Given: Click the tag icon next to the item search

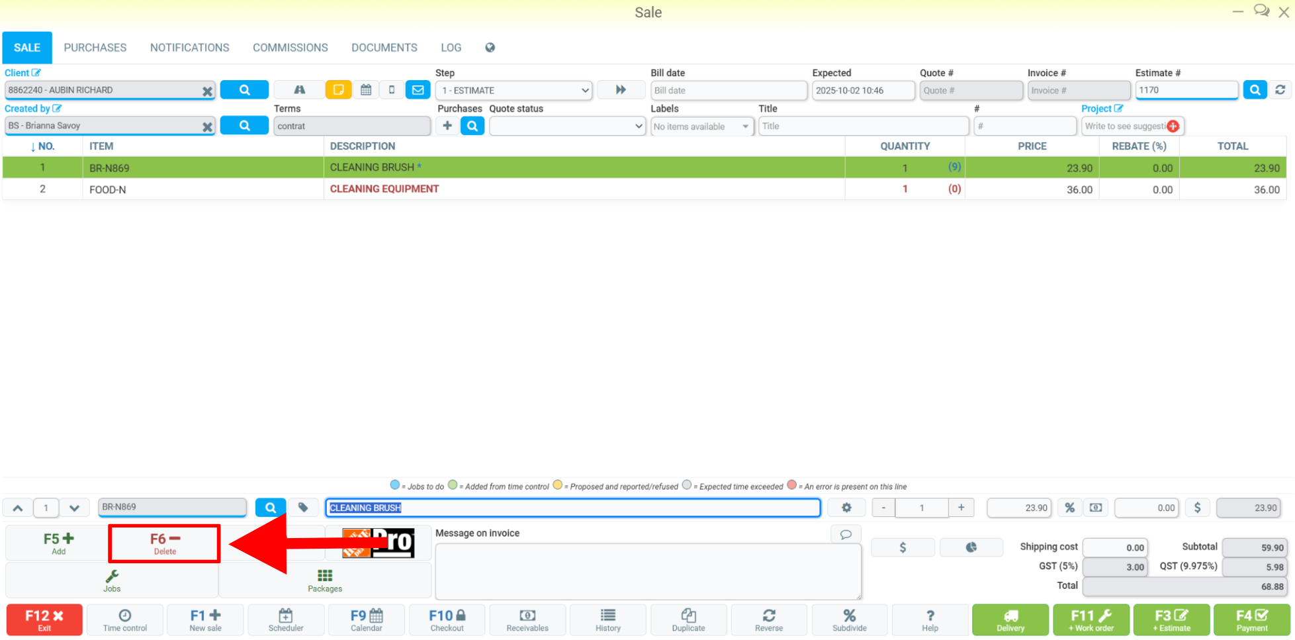Looking at the screenshot, I should point(303,508).
